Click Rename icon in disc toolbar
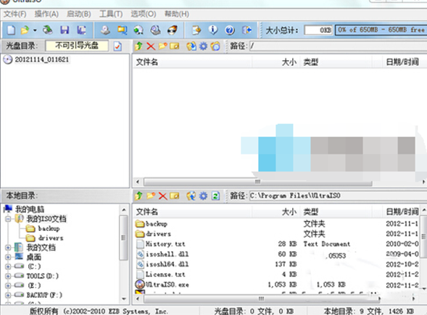 (x=175, y=46)
